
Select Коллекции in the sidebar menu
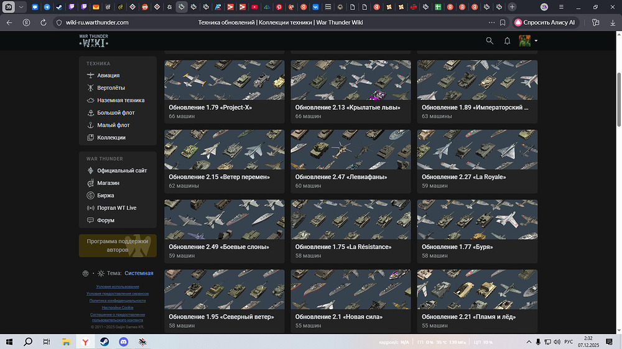click(111, 138)
